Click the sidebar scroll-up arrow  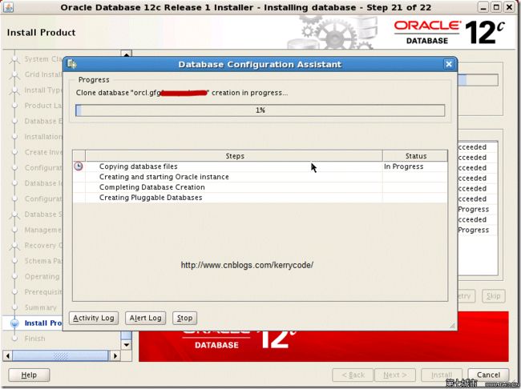(127, 54)
